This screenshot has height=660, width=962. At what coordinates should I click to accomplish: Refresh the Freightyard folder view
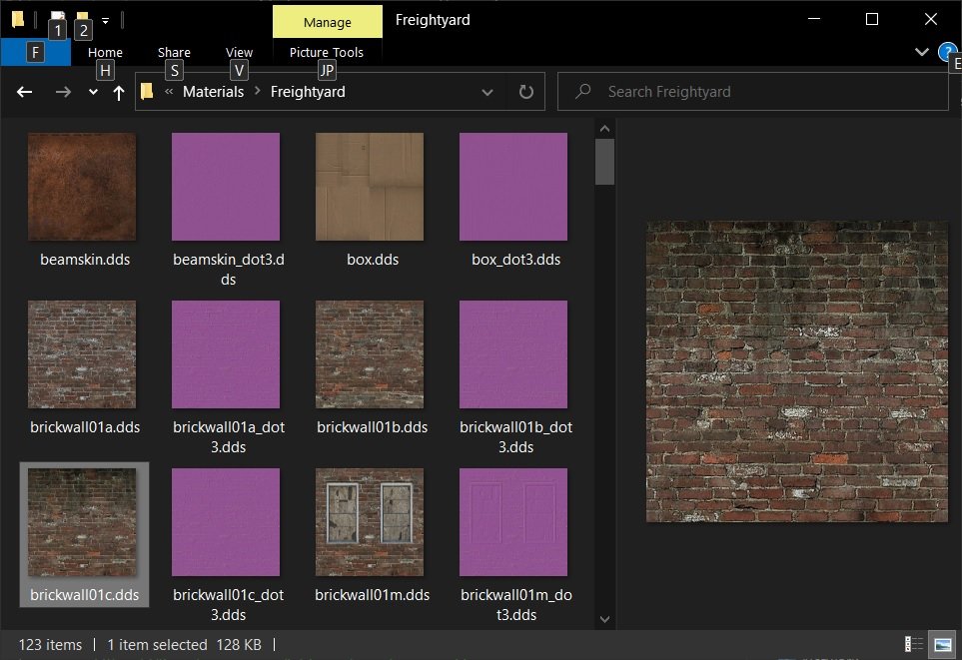pos(526,92)
